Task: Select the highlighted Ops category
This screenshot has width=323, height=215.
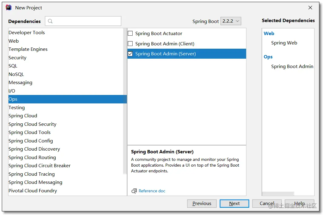Action: 68,99
